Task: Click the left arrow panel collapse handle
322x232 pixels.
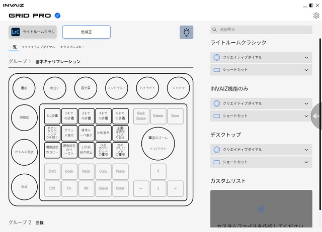Action: [x=316, y=116]
